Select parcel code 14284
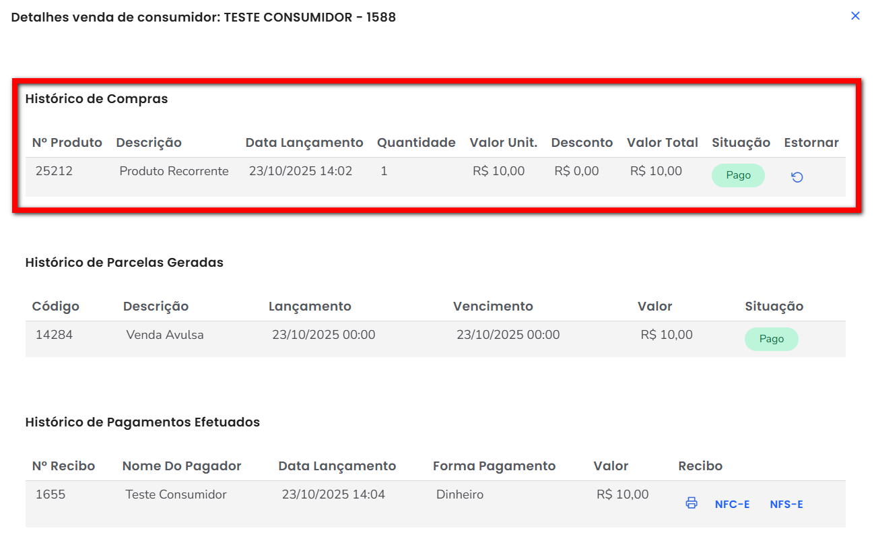Viewport: 874px width, 541px height. point(54,335)
